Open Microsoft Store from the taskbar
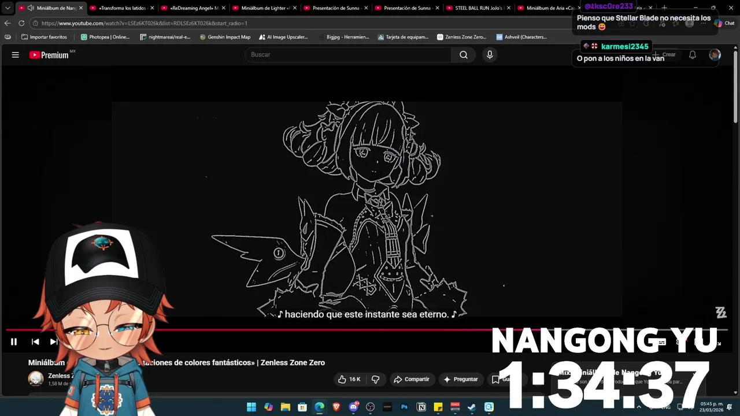 pos(302,407)
